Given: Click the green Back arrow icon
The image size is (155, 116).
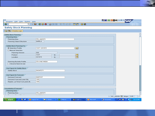Looking at the screenshot, I should (x=40, y=24).
